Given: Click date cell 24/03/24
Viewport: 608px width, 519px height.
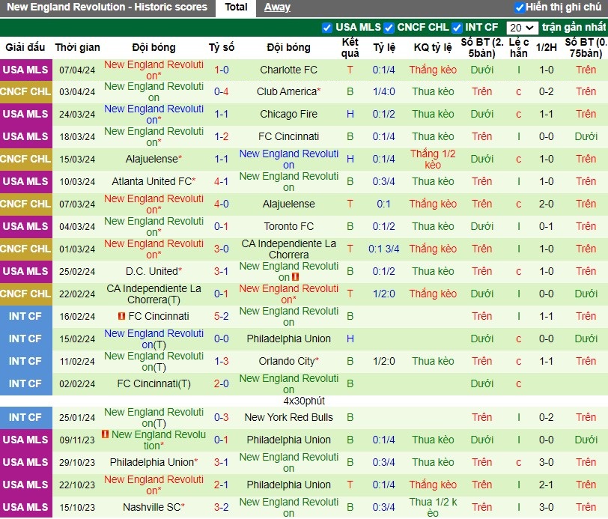Looking at the screenshot, I should point(77,115).
